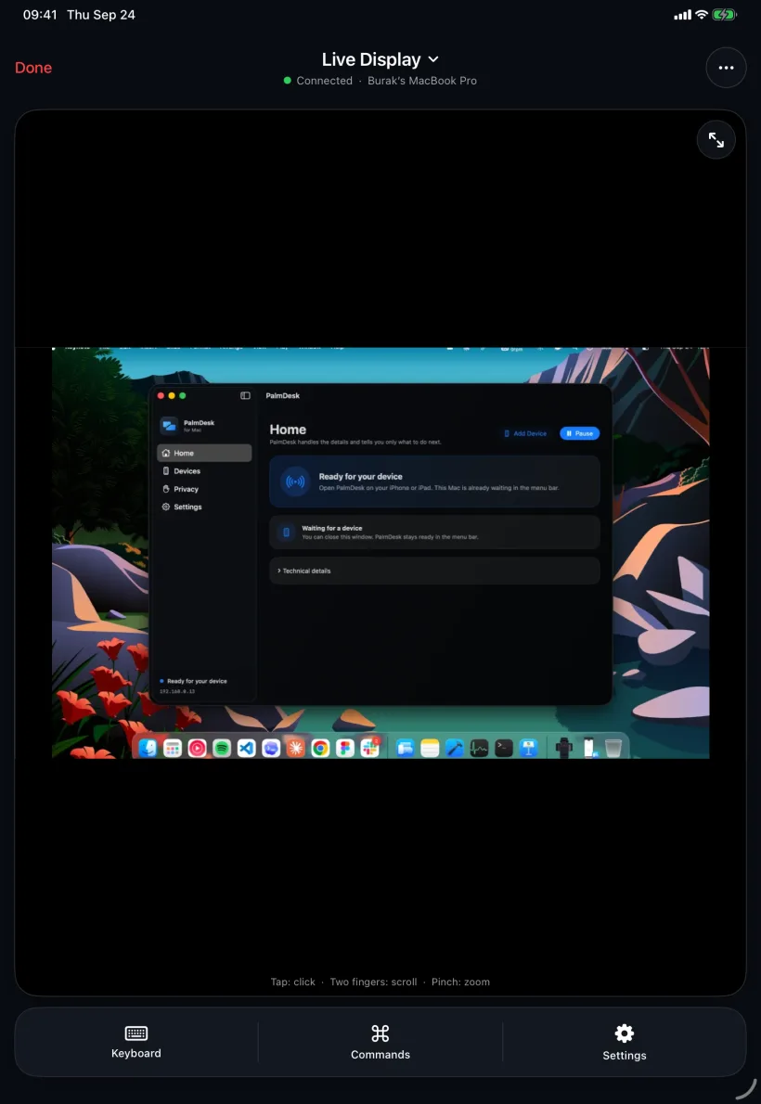Tap the keyboard icon in bottom bar
Image resolution: width=761 pixels, height=1104 pixels.
136,1033
